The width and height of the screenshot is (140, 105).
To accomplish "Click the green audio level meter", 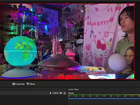I will [96, 95].
